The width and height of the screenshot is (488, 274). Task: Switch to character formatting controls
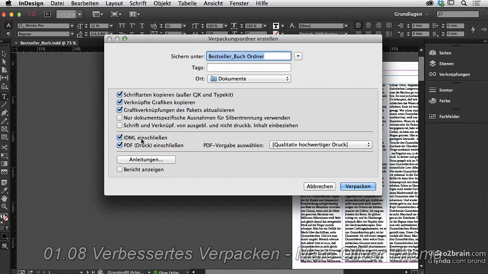click(8, 26)
